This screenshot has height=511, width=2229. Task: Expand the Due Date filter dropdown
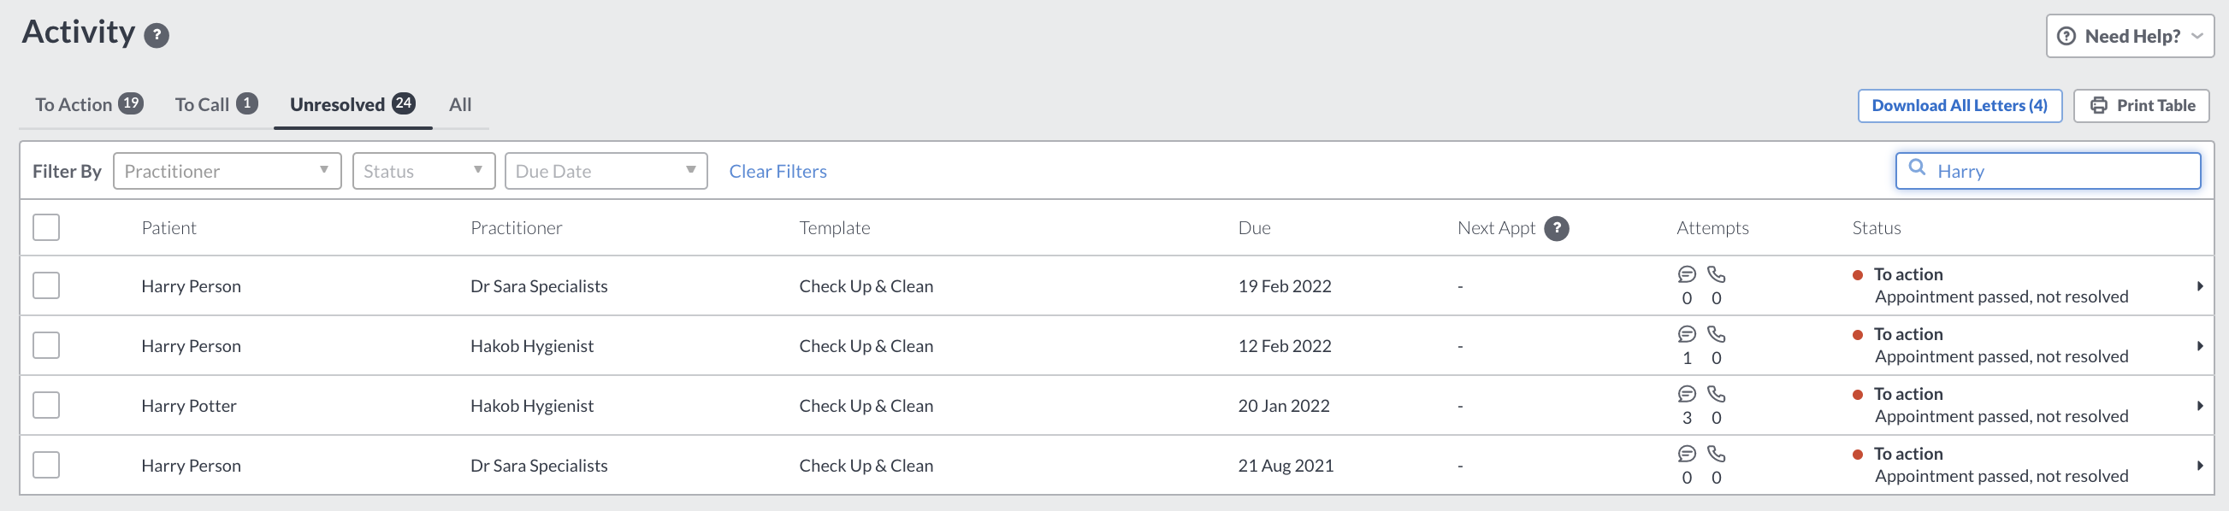click(606, 171)
